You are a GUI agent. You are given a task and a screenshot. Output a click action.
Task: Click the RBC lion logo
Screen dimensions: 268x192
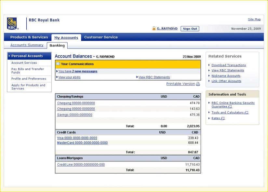click(12, 23)
